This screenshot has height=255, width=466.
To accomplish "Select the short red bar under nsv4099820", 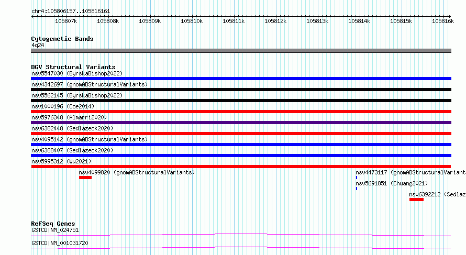I will [85, 178].
